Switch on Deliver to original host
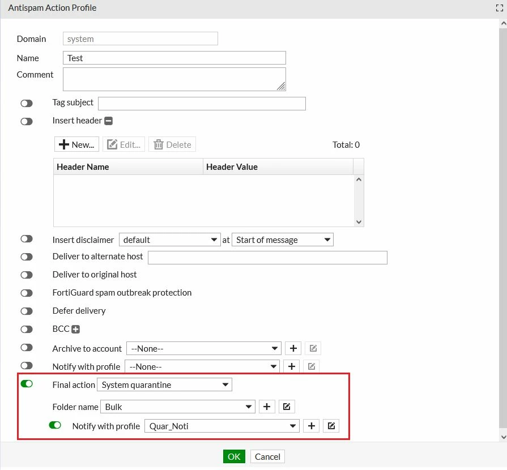The height and width of the screenshot is (470, 507). (27, 275)
